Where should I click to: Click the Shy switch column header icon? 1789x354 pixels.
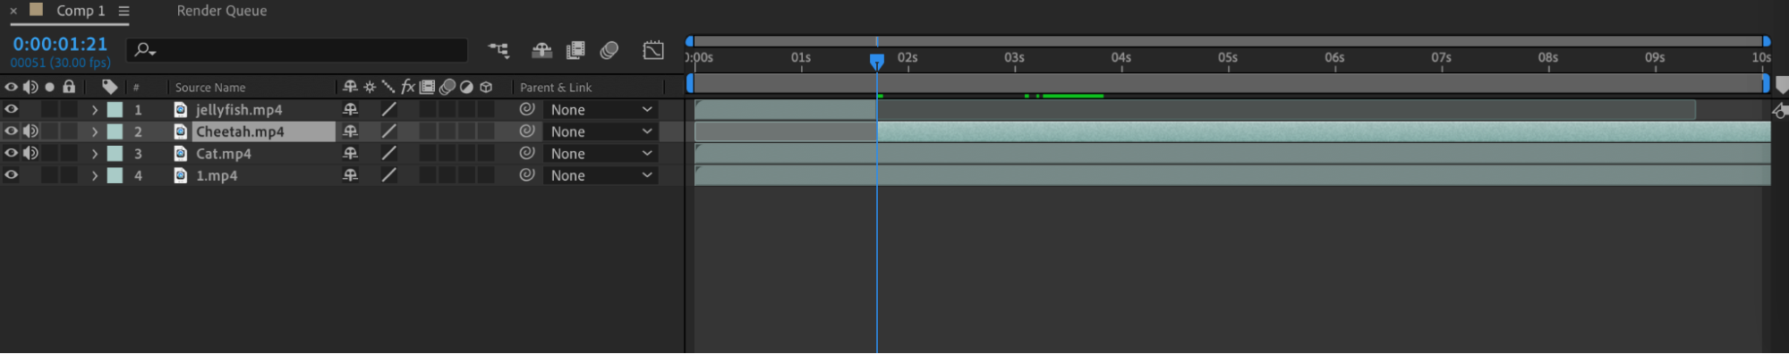pos(350,87)
